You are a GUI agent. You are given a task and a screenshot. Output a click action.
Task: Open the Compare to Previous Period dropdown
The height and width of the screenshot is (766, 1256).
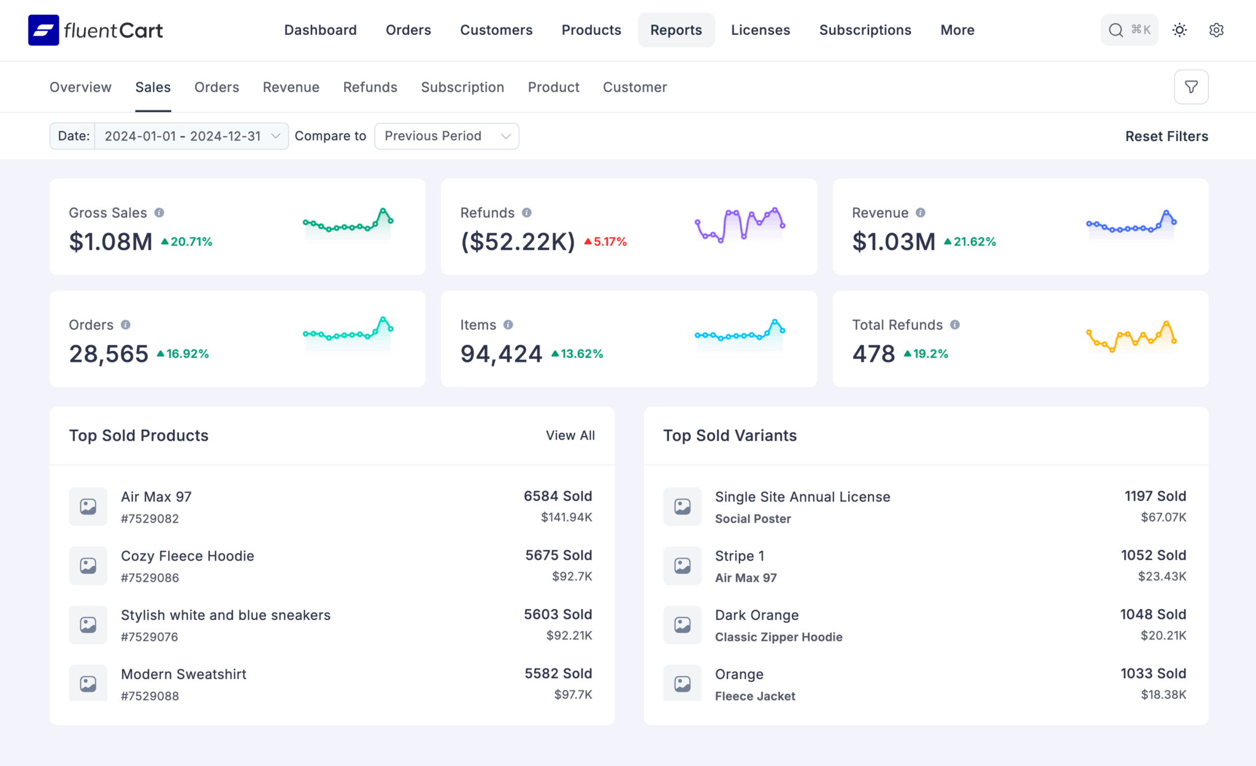(x=446, y=136)
